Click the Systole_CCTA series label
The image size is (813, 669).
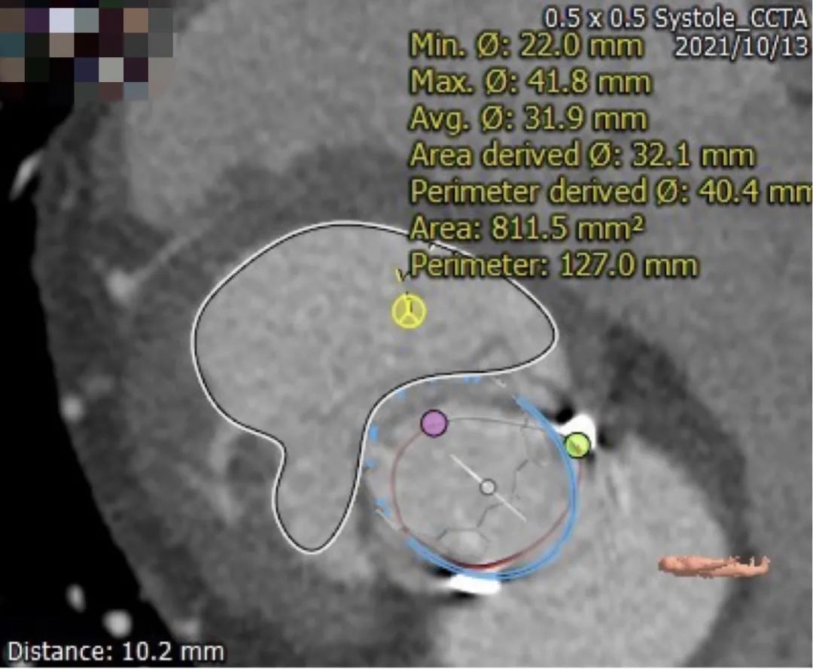pyautogui.click(x=730, y=19)
